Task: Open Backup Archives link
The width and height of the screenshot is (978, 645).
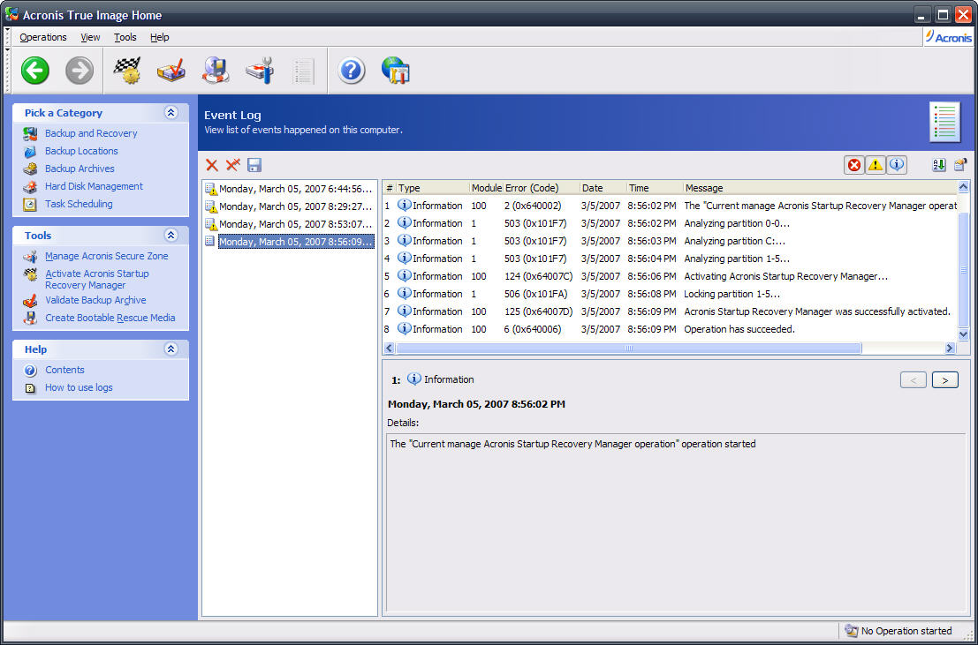Action: click(80, 169)
